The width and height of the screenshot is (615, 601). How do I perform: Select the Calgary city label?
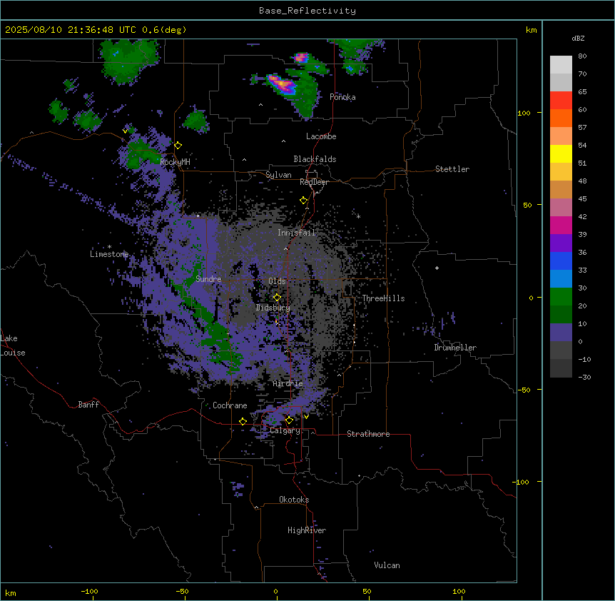[285, 430]
